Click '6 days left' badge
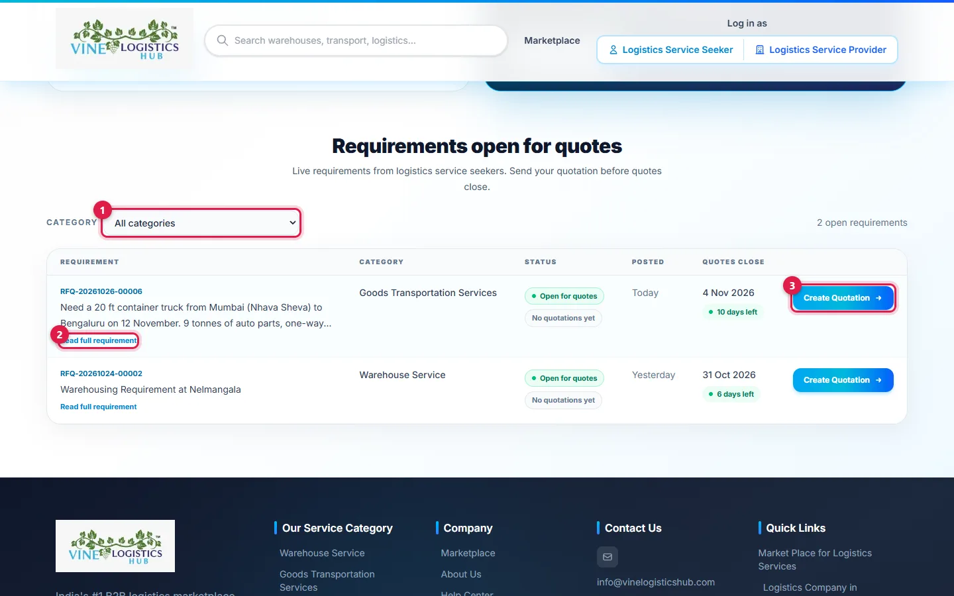954x596 pixels. 731,394
